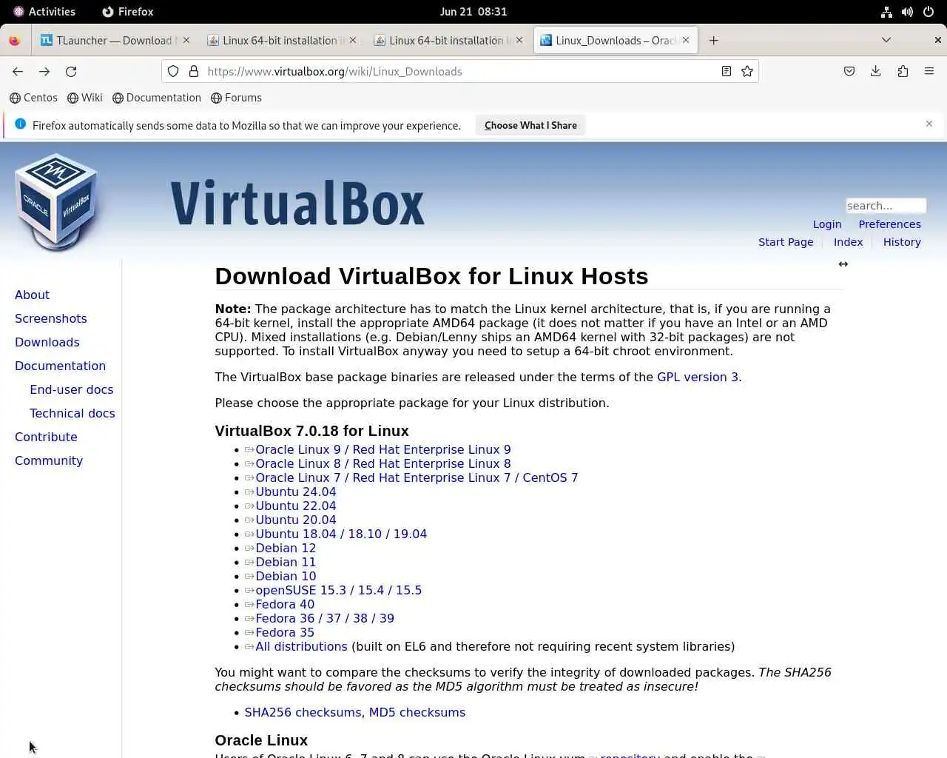Open the network status tray icon
Image resolution: width=947 pixels, height=758 pixels.
click(x=886, y=12)
